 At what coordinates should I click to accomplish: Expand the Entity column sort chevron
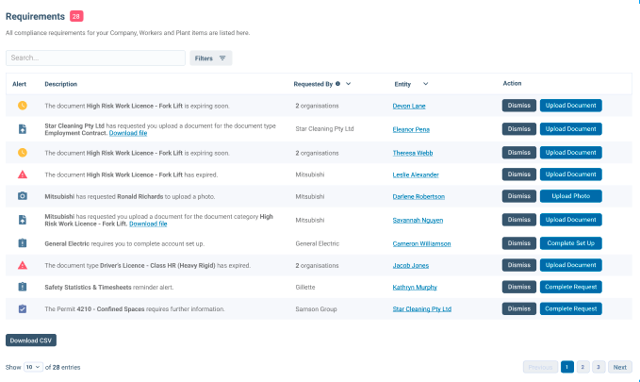coord(425,84)
